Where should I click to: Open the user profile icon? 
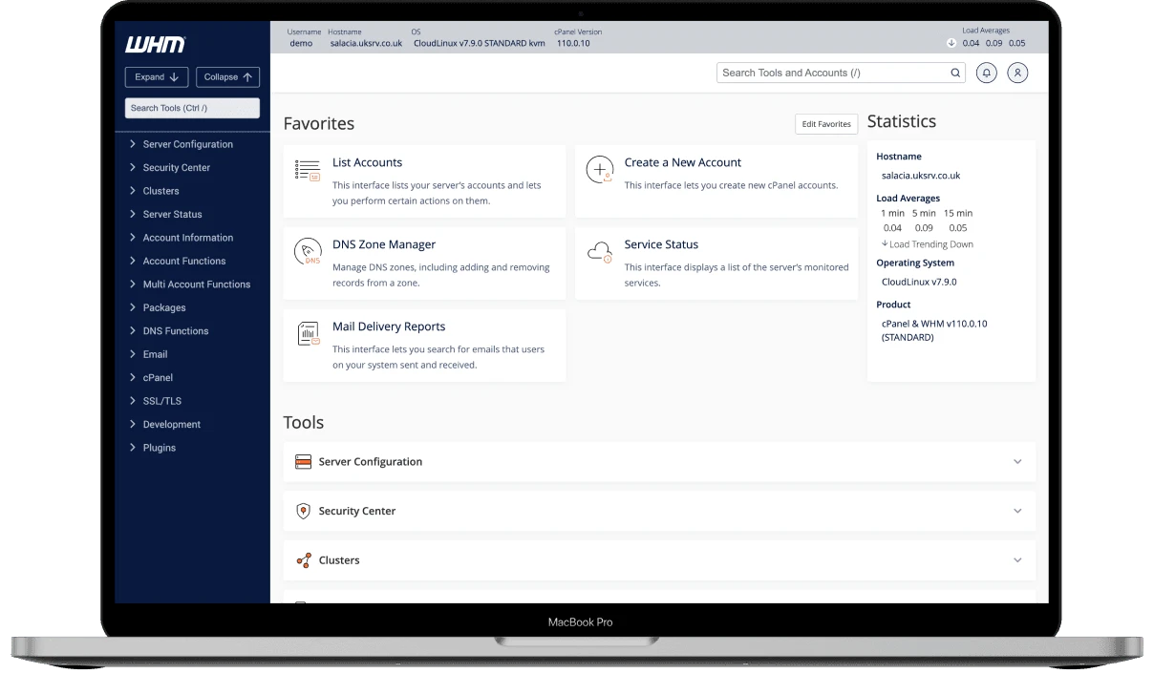1017,72
